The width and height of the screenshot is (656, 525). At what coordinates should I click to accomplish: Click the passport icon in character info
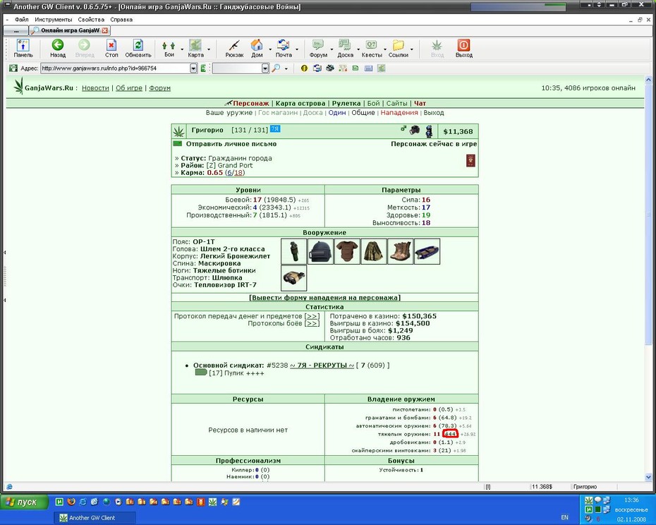pyautogui.click(x=470, y=161)
